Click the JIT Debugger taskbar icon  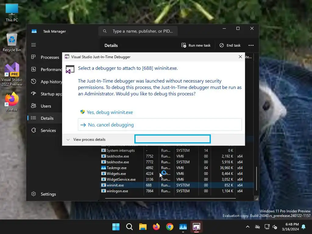click(x=197, y=227)
